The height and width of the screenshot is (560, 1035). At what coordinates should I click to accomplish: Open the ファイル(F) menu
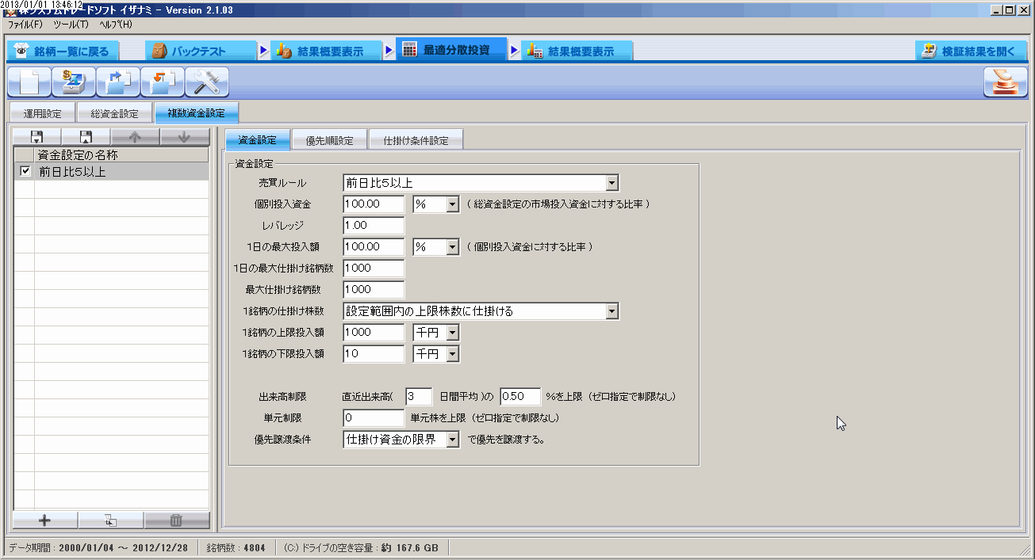pos(25,25)
